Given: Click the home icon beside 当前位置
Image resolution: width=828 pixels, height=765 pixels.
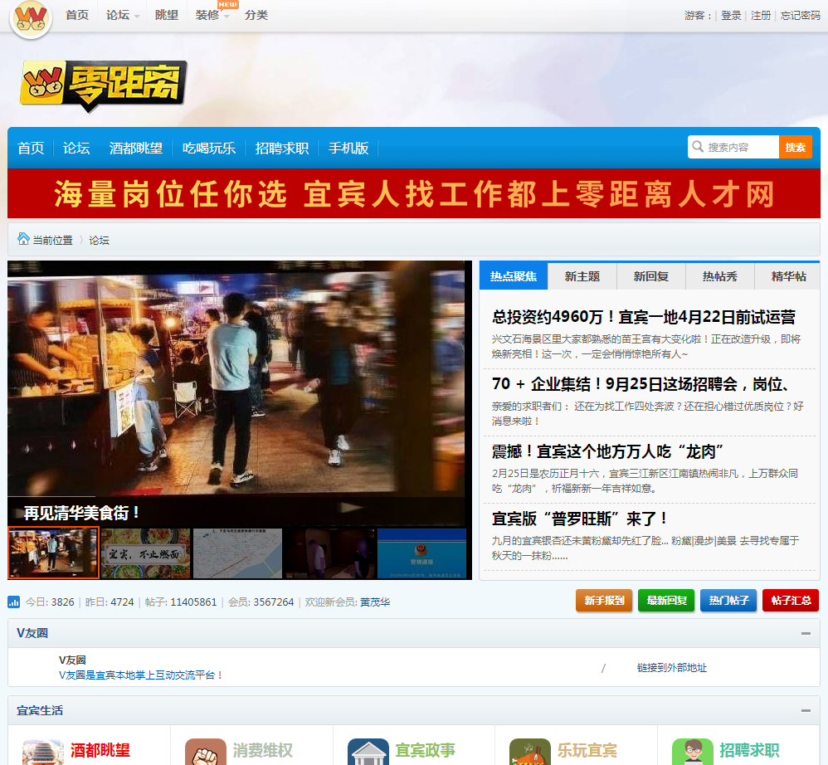Looking at the screenshot, I should pos(23,239).
